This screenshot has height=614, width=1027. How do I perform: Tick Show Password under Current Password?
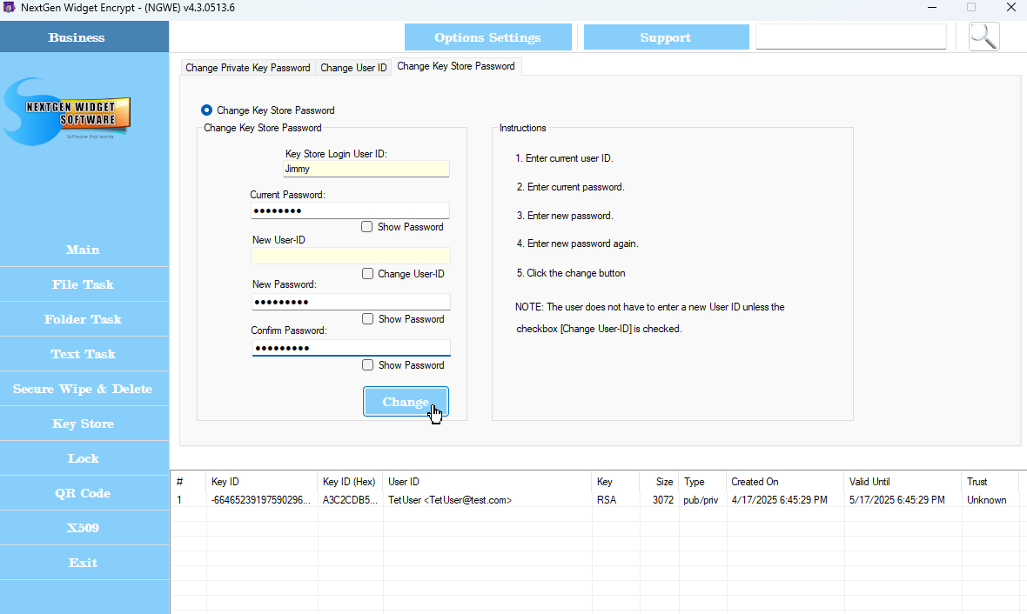pos(366,226)
